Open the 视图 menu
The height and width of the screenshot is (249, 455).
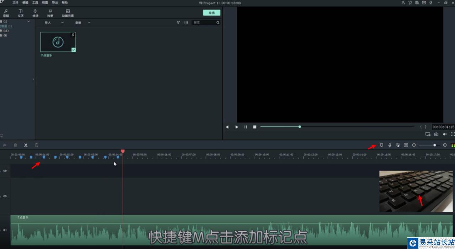45,2
